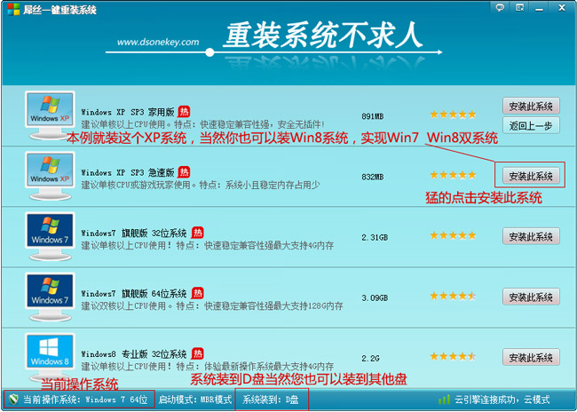Install the Windows XP SP3 Home edition
Viewport: 577px width, 412px height.
531,106
